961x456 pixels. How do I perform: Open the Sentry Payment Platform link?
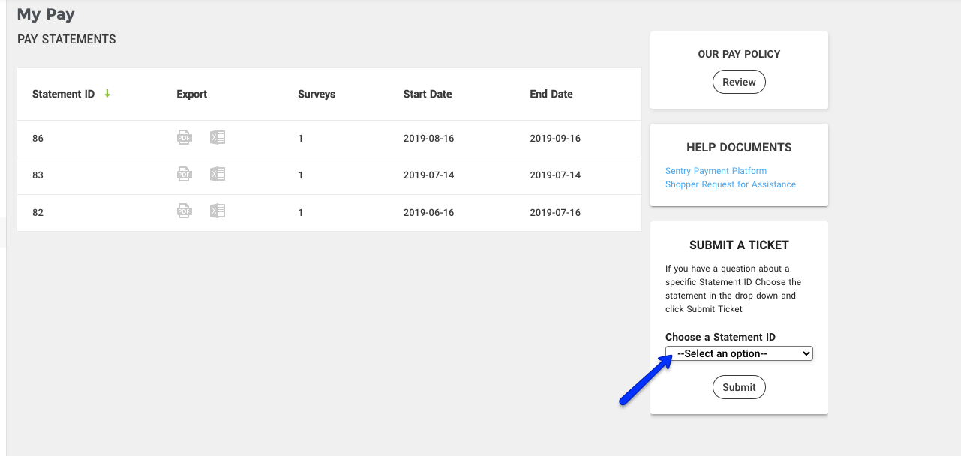pyautogui.click(x=716, y=171)
